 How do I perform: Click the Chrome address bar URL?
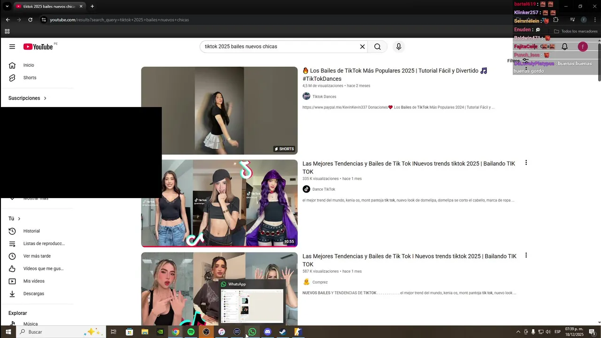[x=119, y=20]
